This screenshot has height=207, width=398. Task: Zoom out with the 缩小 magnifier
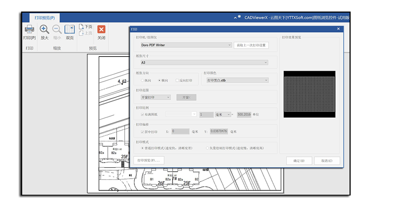[57, 30]
